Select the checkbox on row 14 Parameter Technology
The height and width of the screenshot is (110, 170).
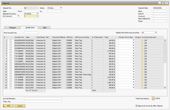point(11,75)
